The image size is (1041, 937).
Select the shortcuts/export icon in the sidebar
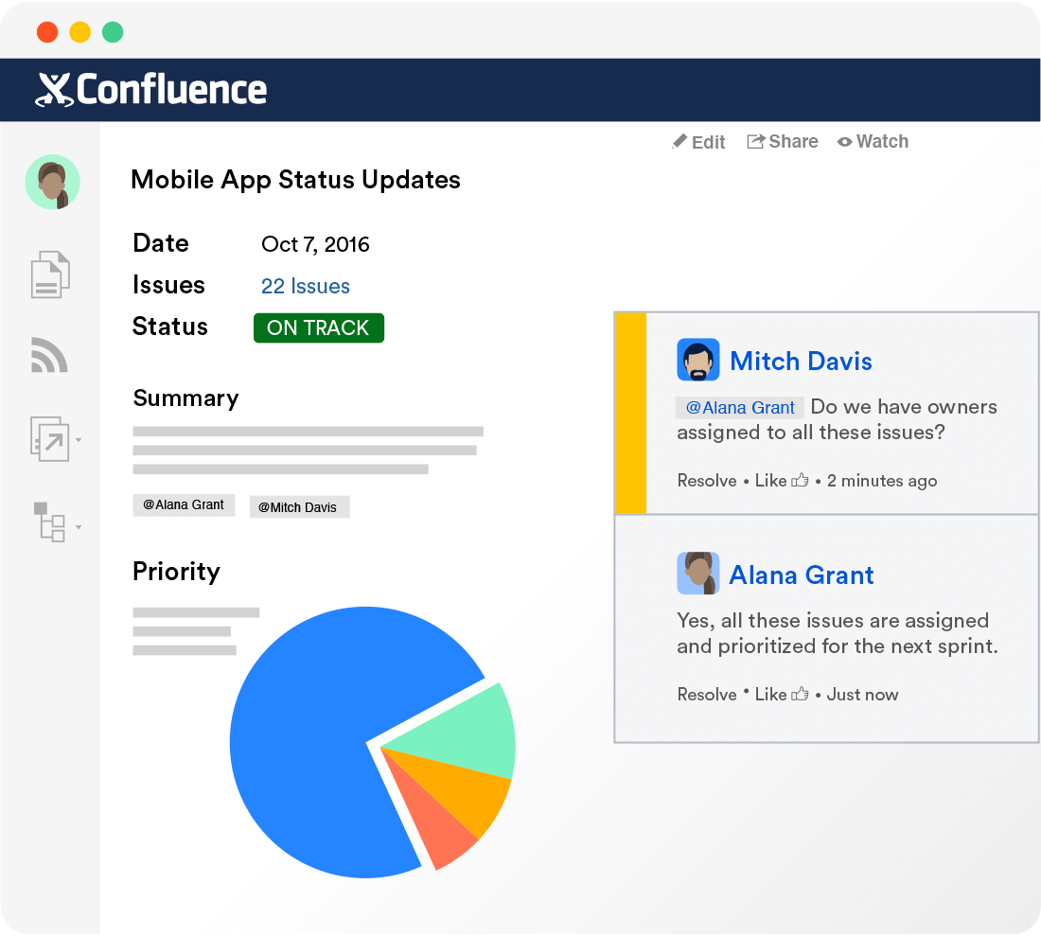(x=49, y=439)
